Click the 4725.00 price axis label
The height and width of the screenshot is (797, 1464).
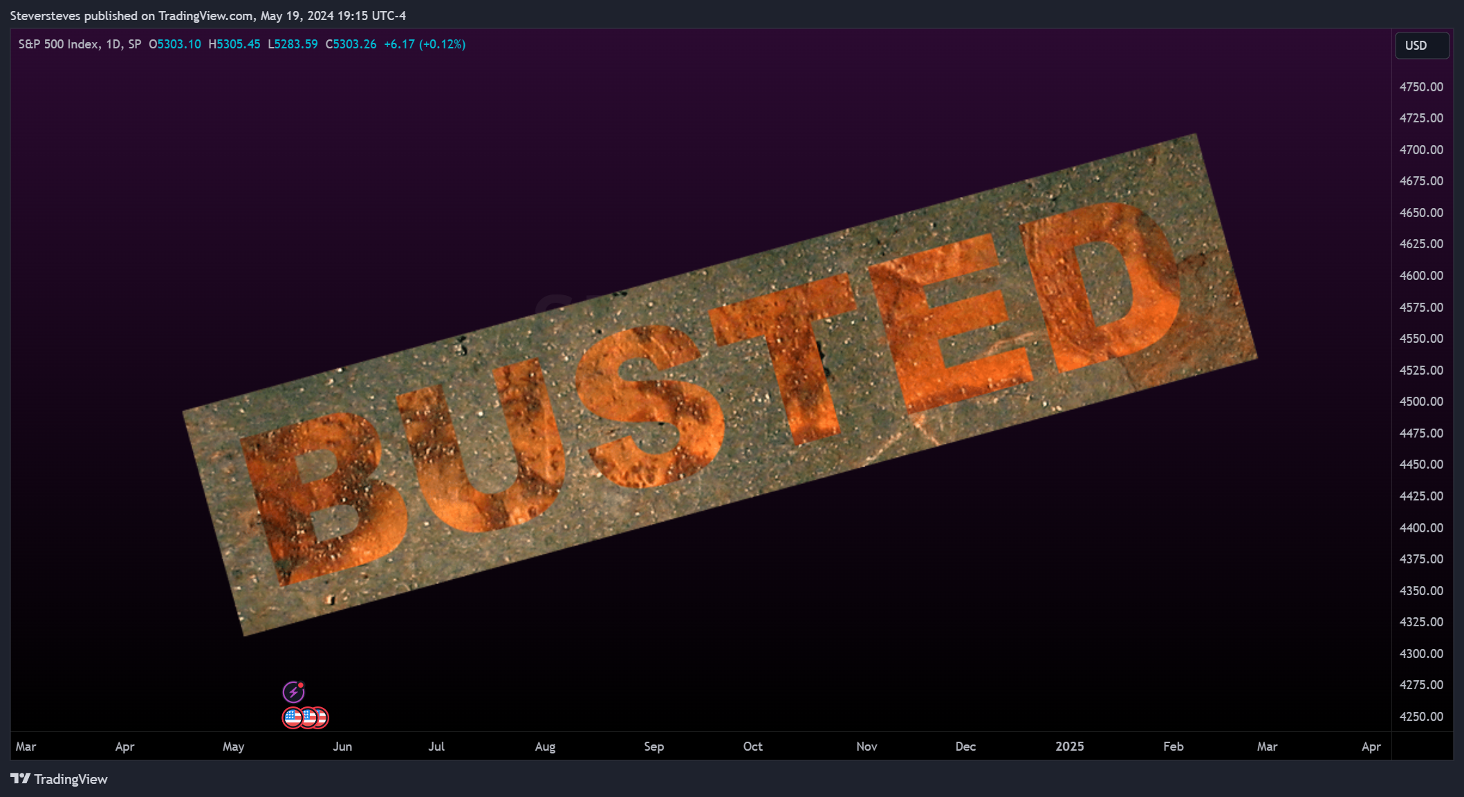(1421, 118)
